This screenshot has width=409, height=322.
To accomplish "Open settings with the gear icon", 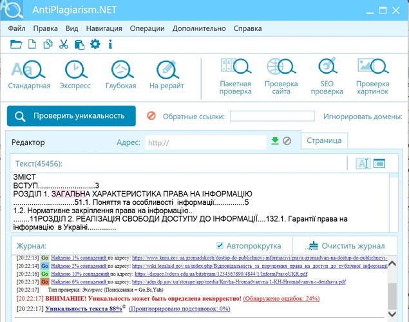I will coord(95,44).
